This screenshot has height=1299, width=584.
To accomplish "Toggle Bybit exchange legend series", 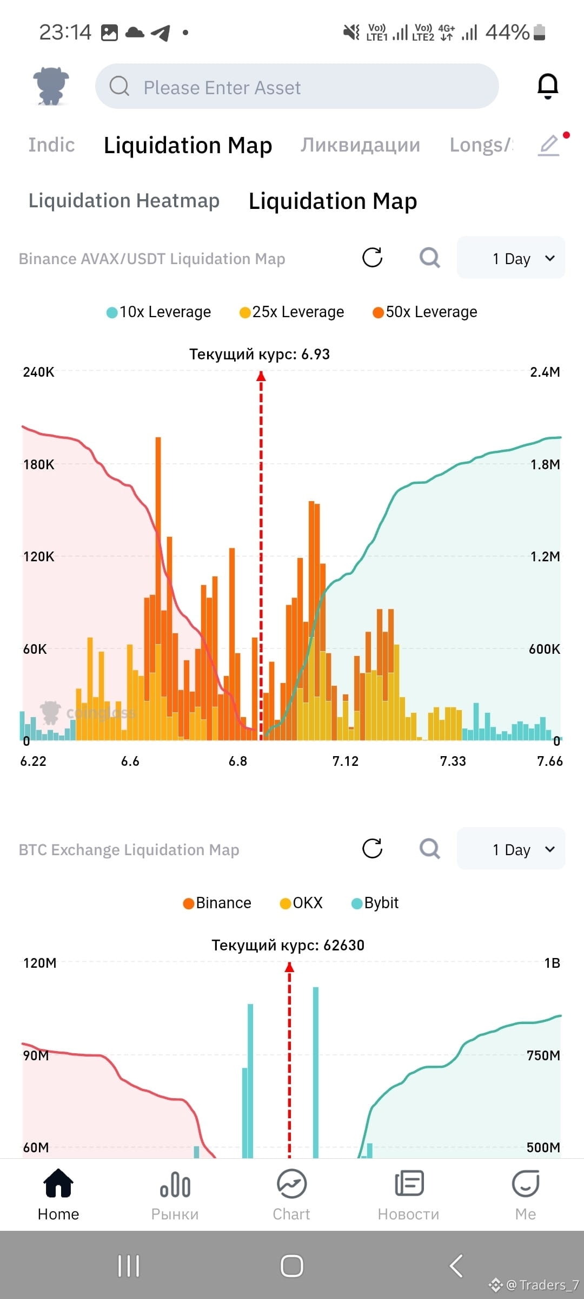I will (x=375, y=903).
